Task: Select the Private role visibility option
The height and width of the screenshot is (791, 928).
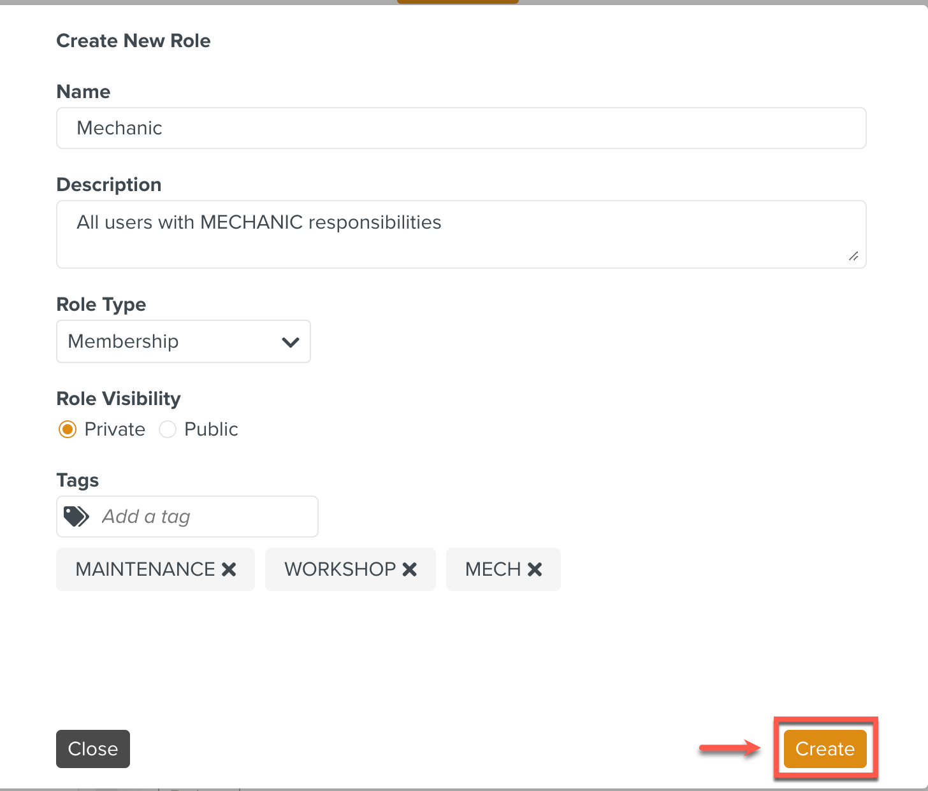Action: (x=68, y=429)
